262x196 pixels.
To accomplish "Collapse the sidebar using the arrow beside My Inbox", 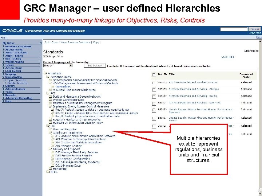I will pyautogui.click(x=41, y=43).
